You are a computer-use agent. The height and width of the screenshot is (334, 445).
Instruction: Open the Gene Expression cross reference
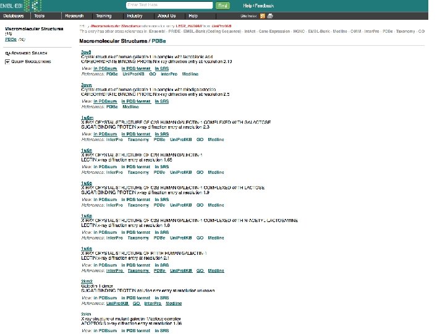[x=274, y=32]
